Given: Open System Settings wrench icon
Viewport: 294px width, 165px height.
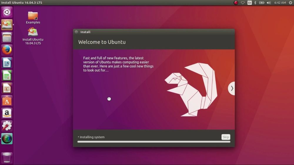Looking at the screenshot, I should tap(7, 126).
